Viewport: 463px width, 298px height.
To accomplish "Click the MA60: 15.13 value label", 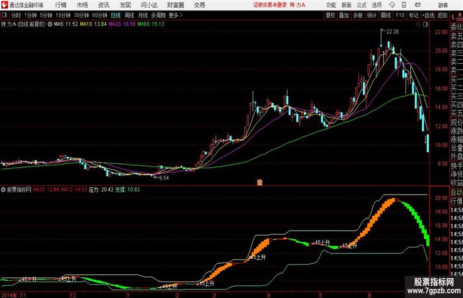I will click(151, 24).
